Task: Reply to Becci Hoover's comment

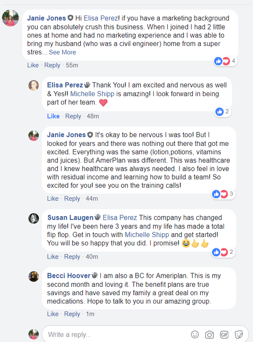Action: 72,314
